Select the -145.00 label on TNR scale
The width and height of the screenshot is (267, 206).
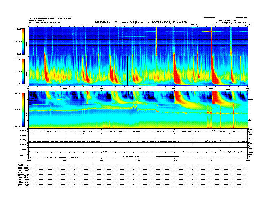(x=18, y=126)
